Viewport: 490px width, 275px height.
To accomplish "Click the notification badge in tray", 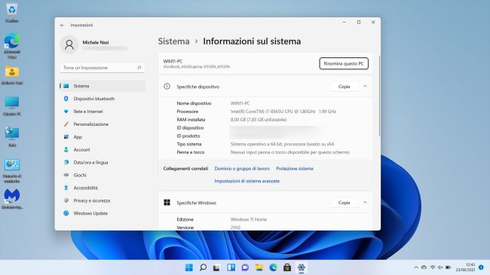I will 481,267.
